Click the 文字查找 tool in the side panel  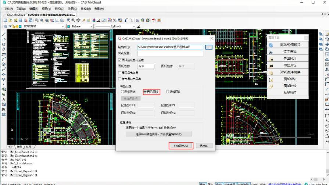pos(287,52)
